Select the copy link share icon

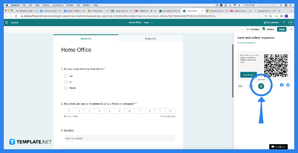tap(241, 86)
